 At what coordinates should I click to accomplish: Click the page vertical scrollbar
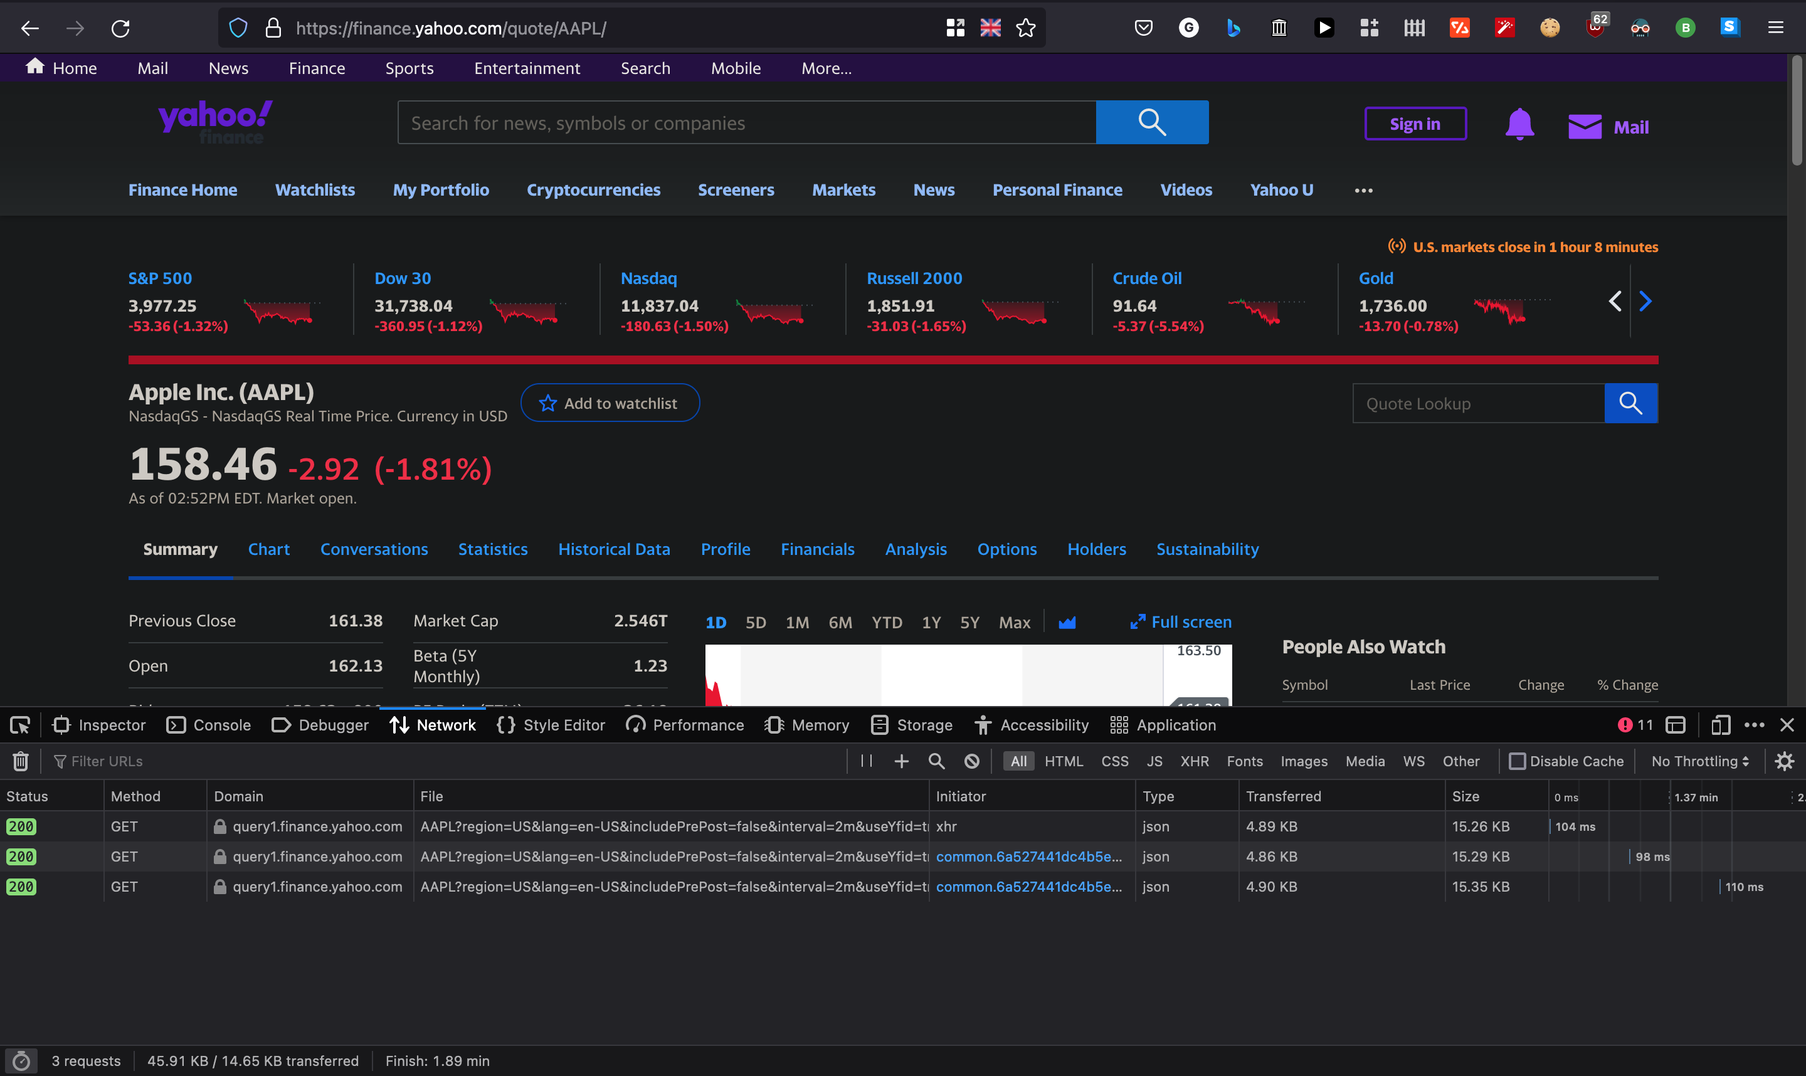[1797, 110]
